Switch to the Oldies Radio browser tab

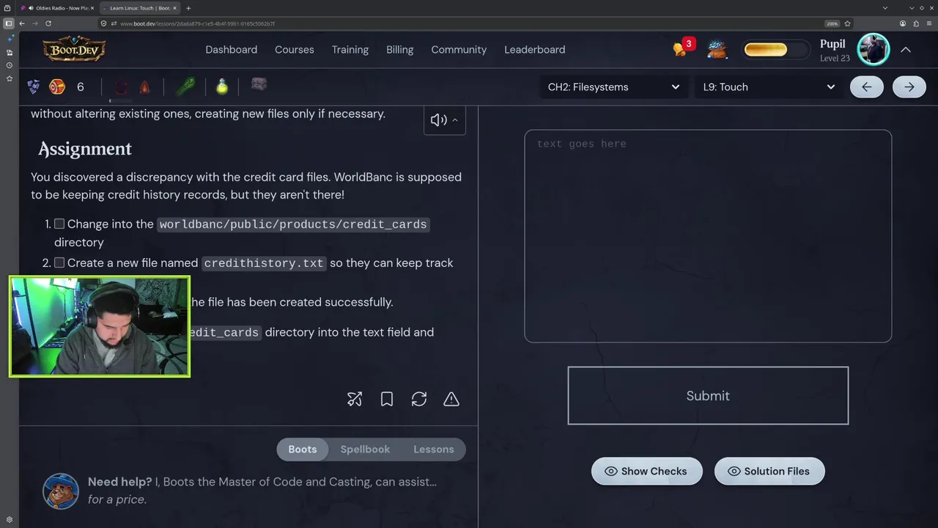[x=58, y=8]
